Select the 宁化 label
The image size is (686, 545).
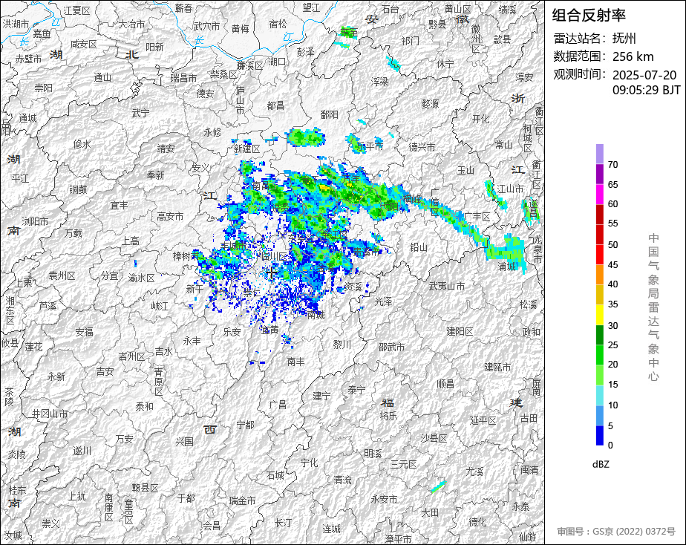coord(309,463)
